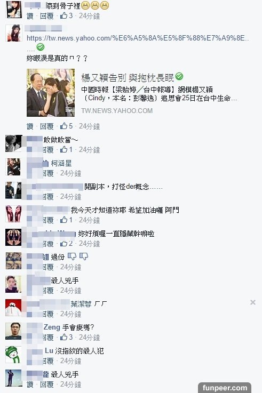Click 回覆 below the Yahoo article comment

[47, 126]
